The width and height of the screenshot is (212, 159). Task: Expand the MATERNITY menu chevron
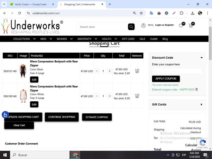point(96,39)
